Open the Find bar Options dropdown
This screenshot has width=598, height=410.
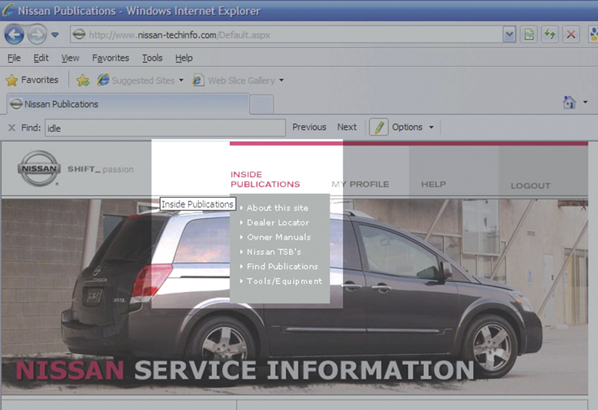click(x=413, y=127)
